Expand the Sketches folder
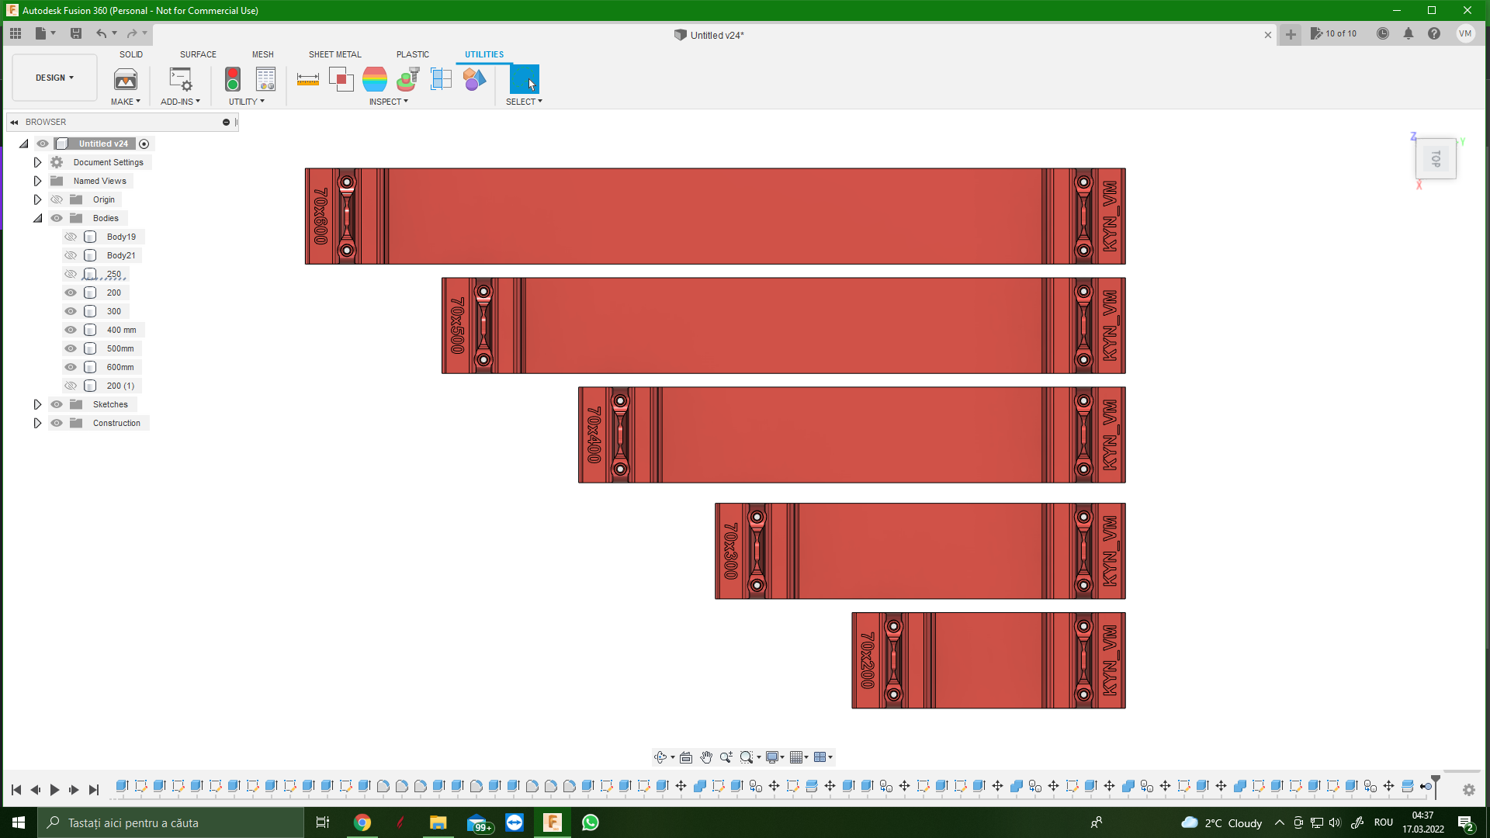 click(x=37, y=404)
